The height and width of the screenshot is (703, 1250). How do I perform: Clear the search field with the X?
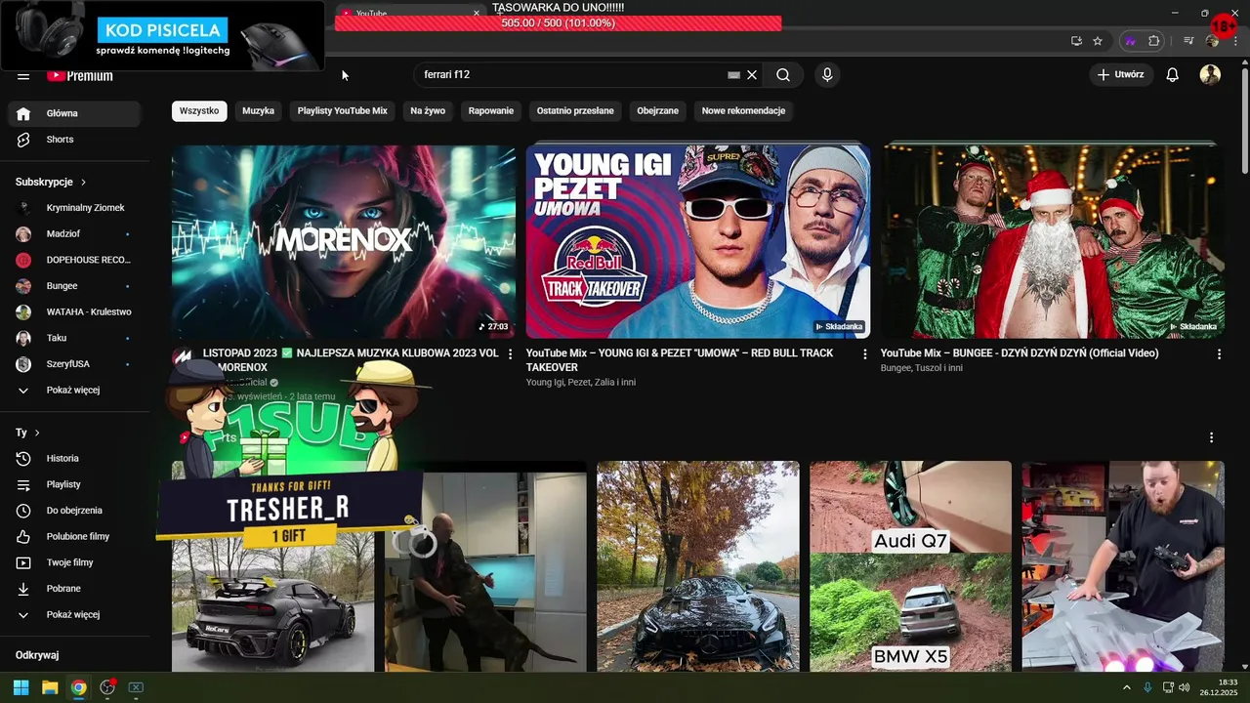[752, 75]
